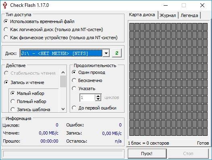Screen dimensions: 212x160
Task: Switch to the 'Карта диска' tab
Action: tap(142, 15)
